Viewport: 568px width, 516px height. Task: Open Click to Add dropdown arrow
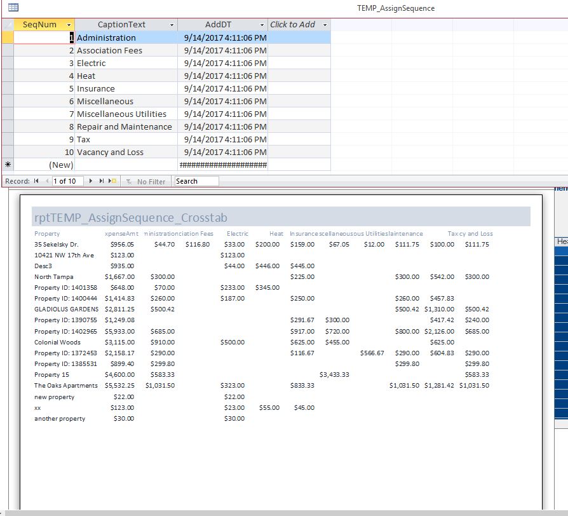pos(325,25)
